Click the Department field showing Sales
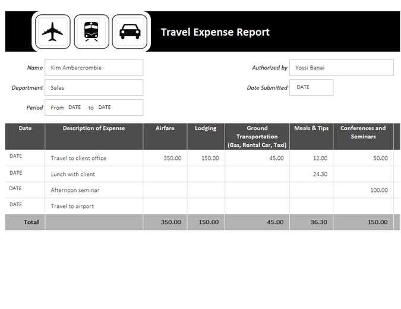Image resolution: width=401 pixels, height=309 pixels. [93, 87]
